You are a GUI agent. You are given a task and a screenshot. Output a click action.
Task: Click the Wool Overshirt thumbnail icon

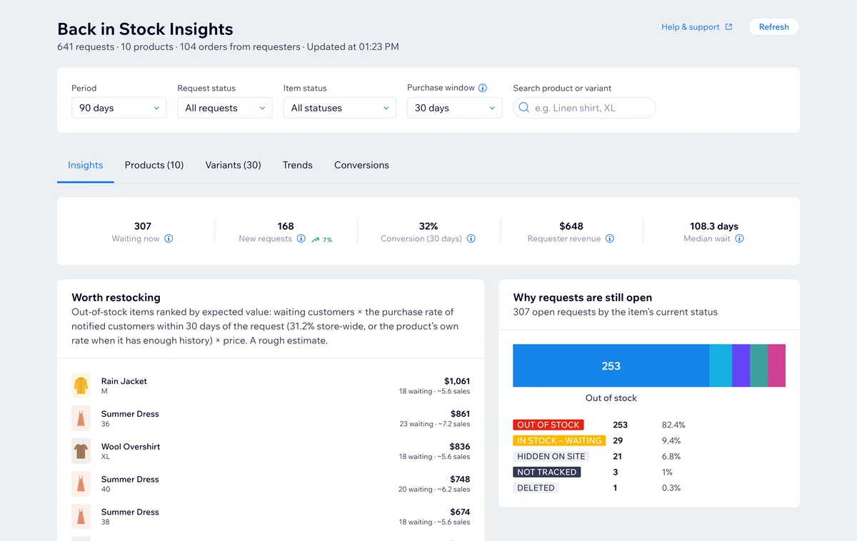point(81,451)
